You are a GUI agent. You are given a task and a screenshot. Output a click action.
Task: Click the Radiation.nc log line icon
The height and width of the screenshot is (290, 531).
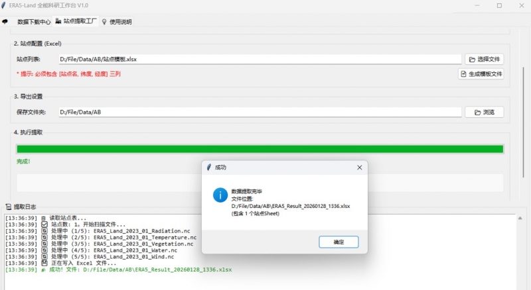pyautogui.click(x=44, y=230)
